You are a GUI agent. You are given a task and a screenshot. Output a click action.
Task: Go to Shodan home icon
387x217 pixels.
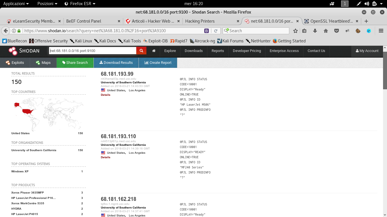154,51
